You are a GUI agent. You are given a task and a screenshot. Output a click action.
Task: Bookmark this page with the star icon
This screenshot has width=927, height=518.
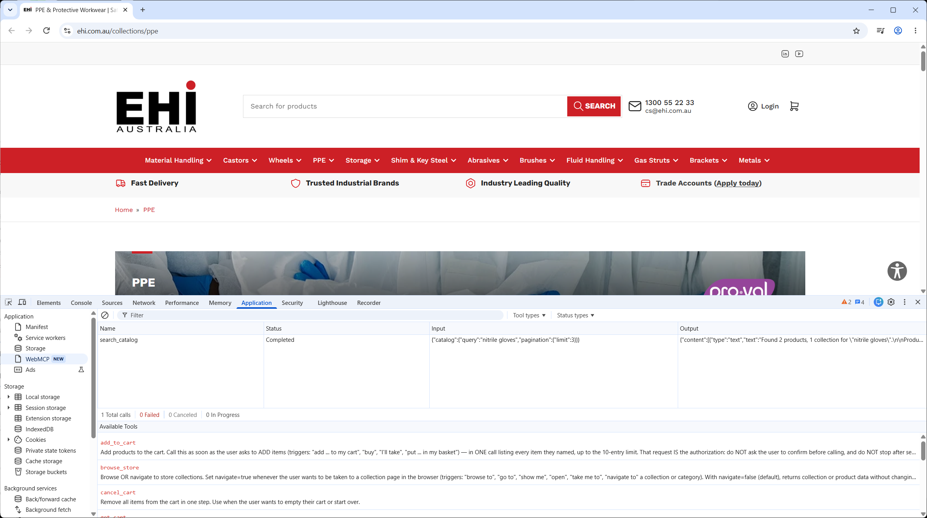[x=856, y=31]
